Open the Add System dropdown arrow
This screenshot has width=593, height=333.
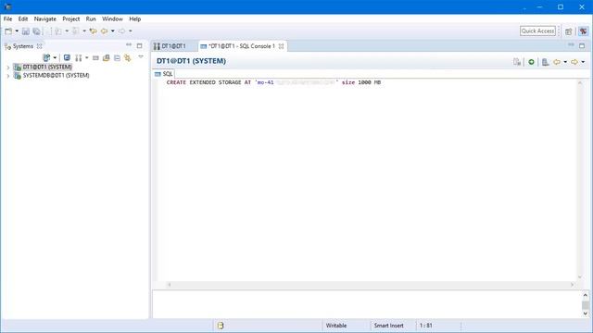pyautogui.click(x=55, y=57)
